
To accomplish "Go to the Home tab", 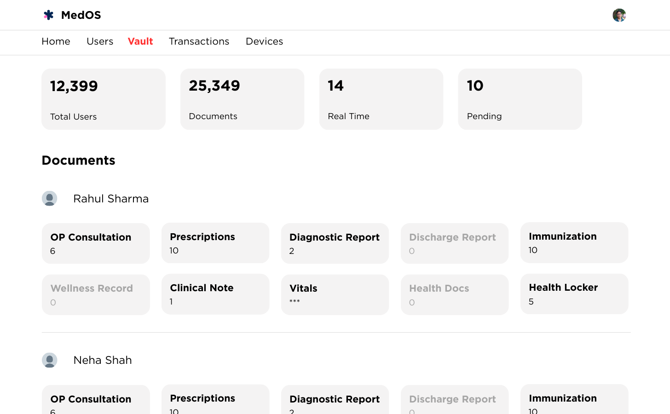I will tap(56, 41).
